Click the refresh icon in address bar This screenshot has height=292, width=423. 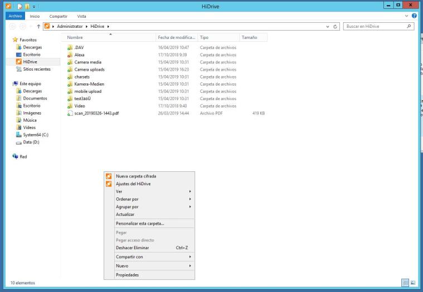pos(335,26)
